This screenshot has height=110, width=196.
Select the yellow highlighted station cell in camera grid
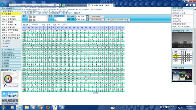point(176,56)
